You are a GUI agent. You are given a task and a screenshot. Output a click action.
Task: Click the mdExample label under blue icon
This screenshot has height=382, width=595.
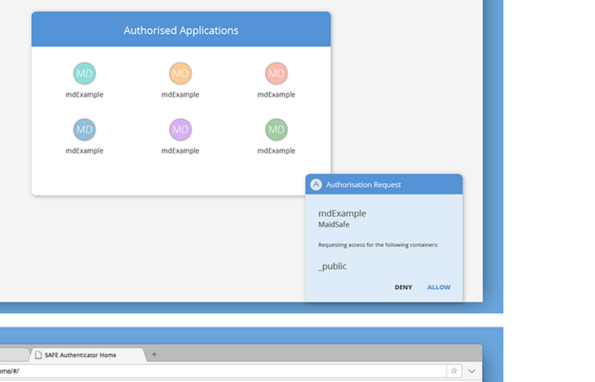point(84,151)
